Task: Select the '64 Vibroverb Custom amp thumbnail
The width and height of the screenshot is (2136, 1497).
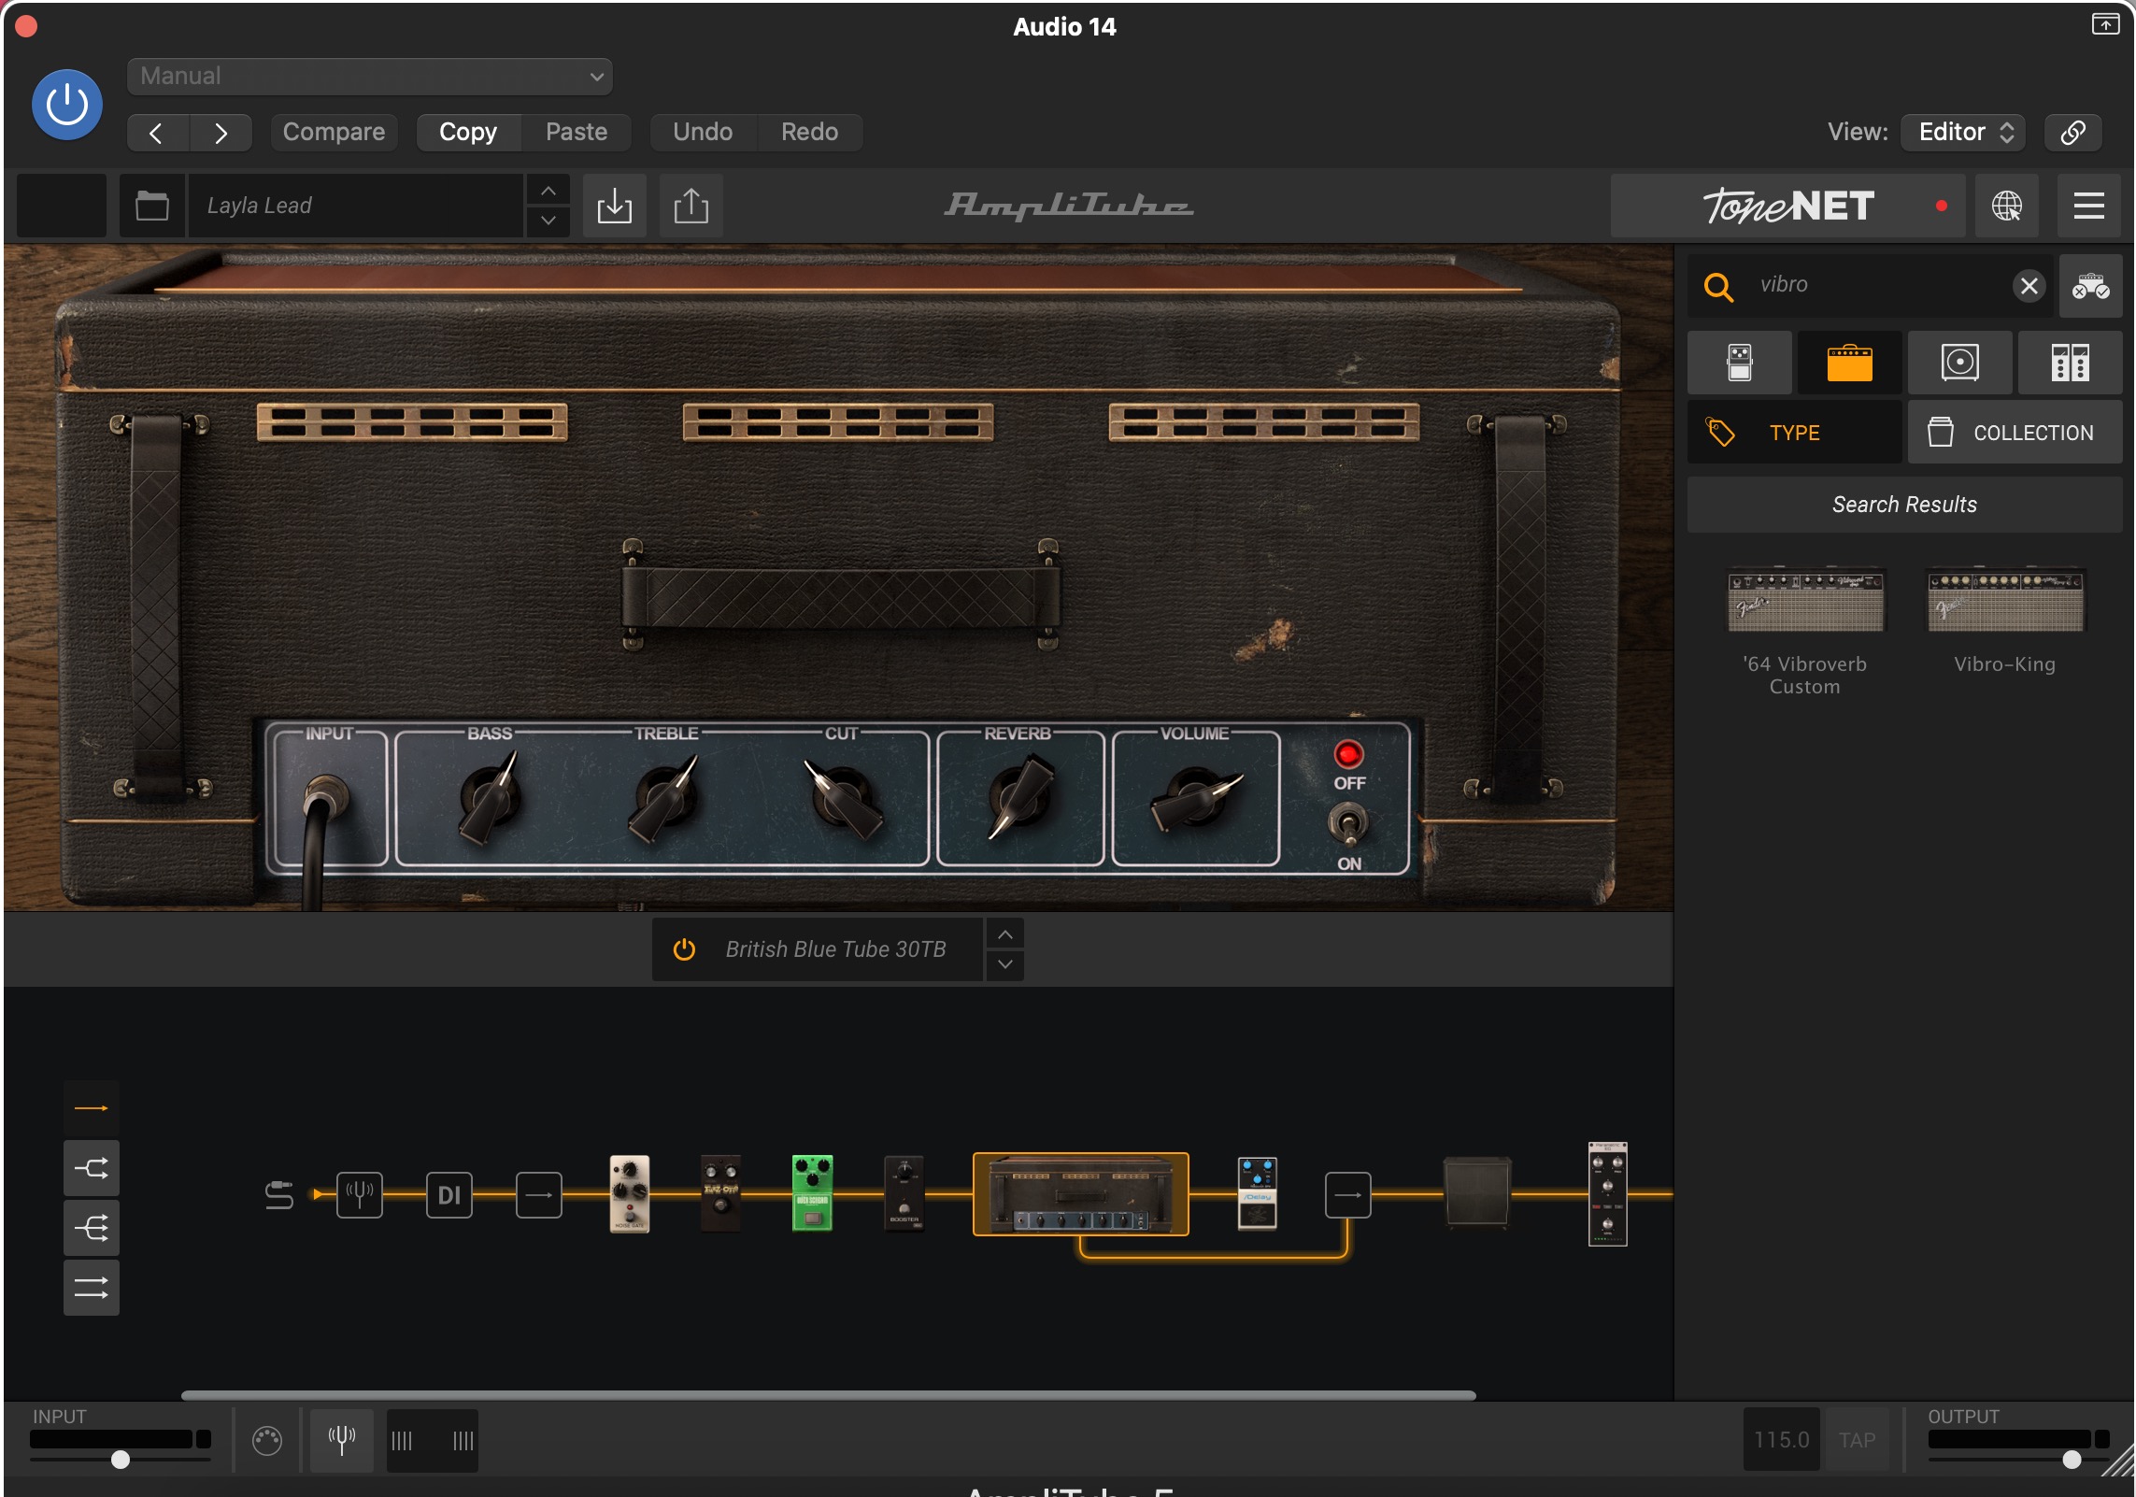Action: 1805,601
